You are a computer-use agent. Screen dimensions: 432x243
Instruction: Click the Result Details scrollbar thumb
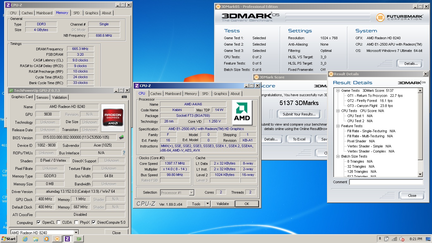420,126
